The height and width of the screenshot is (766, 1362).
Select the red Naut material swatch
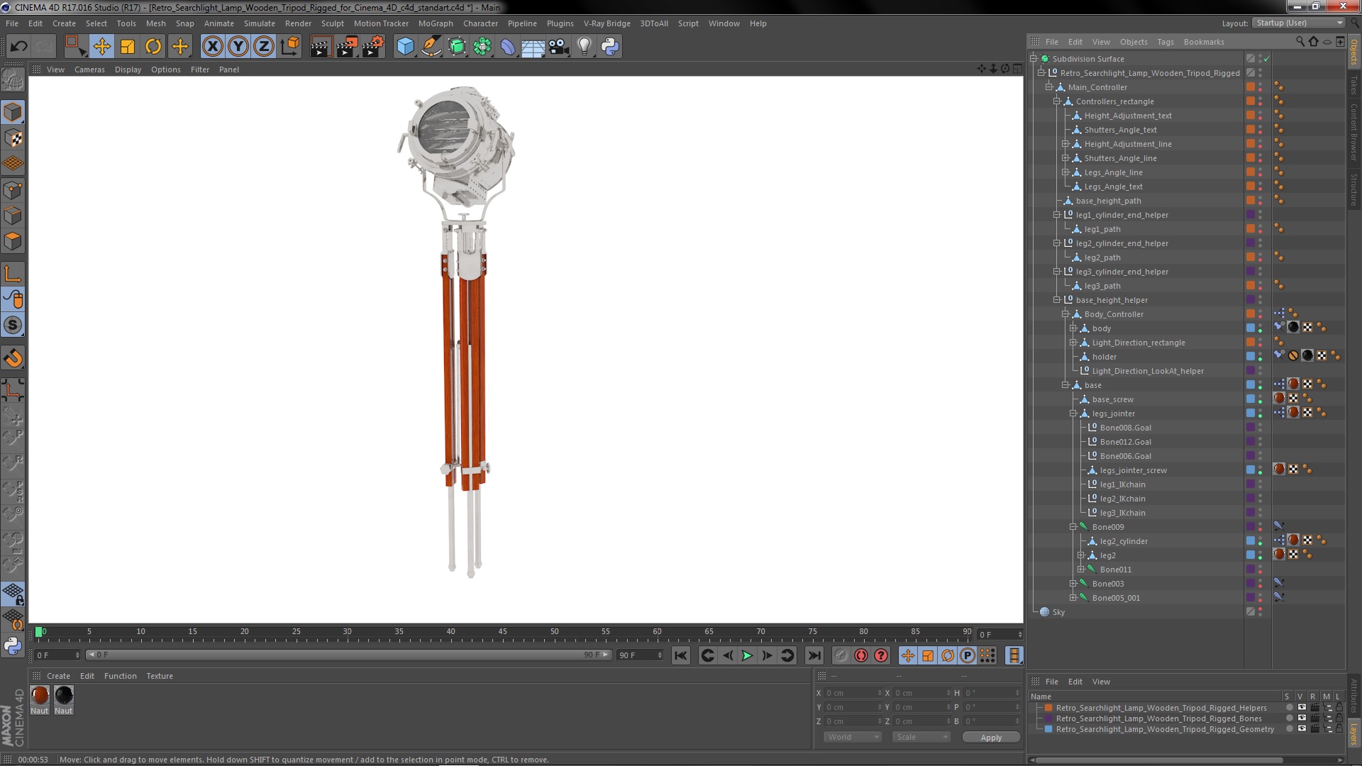pyautogui.click(x=40, y=696)
